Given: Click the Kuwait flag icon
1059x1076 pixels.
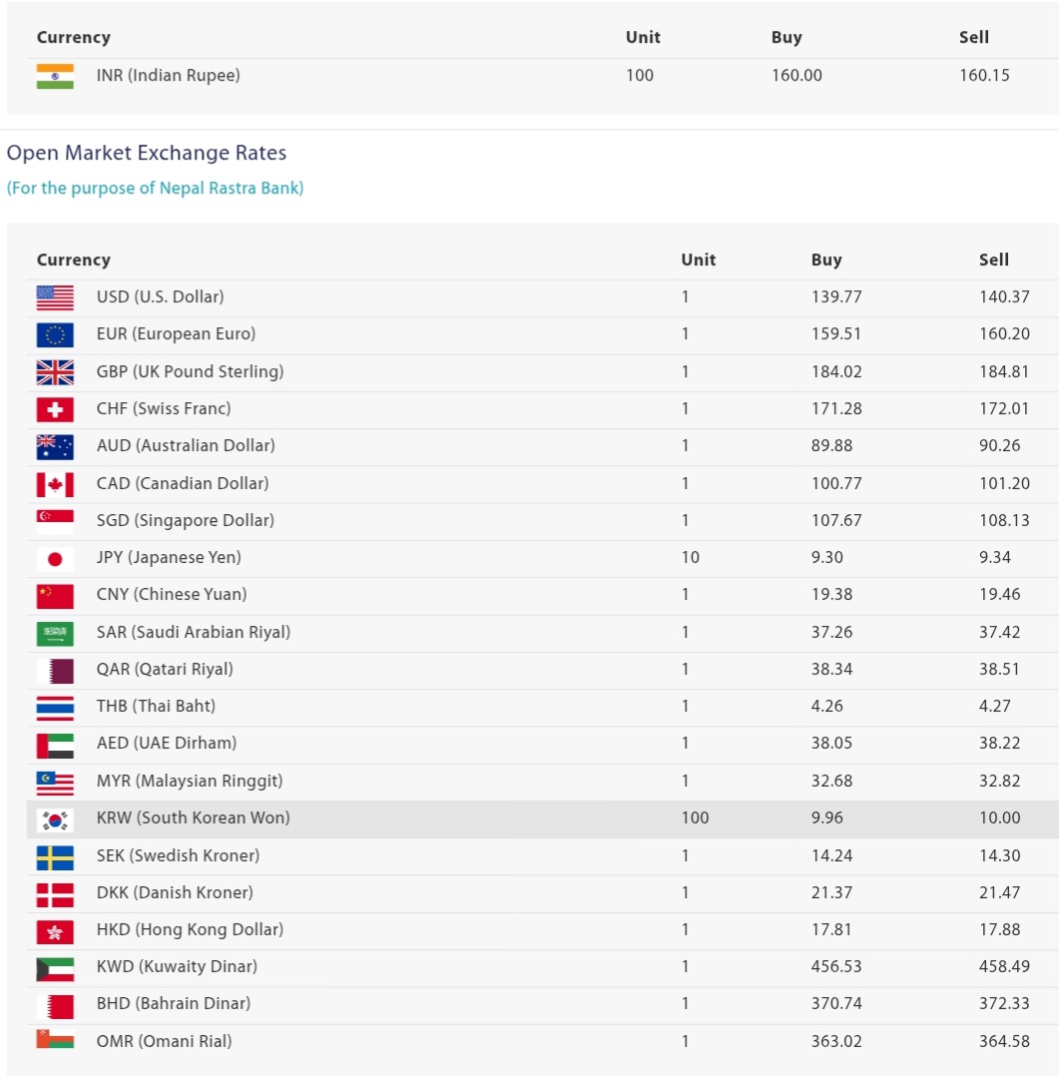Looking at the screenshot, I should [55, 967].
